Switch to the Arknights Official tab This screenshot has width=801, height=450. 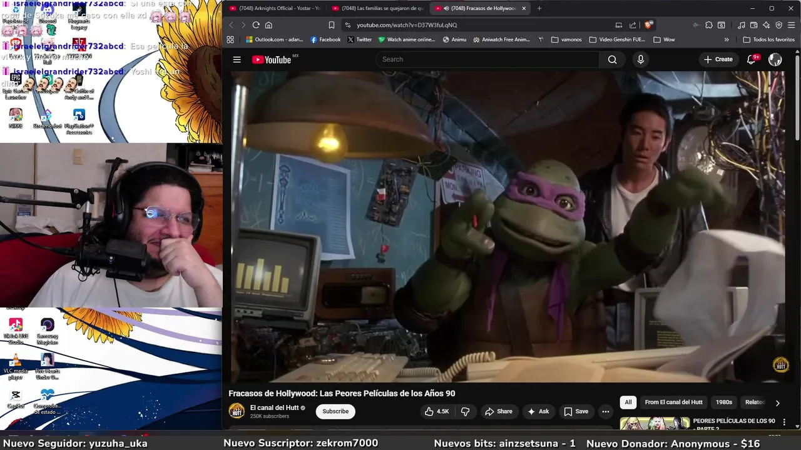point(274,8)
